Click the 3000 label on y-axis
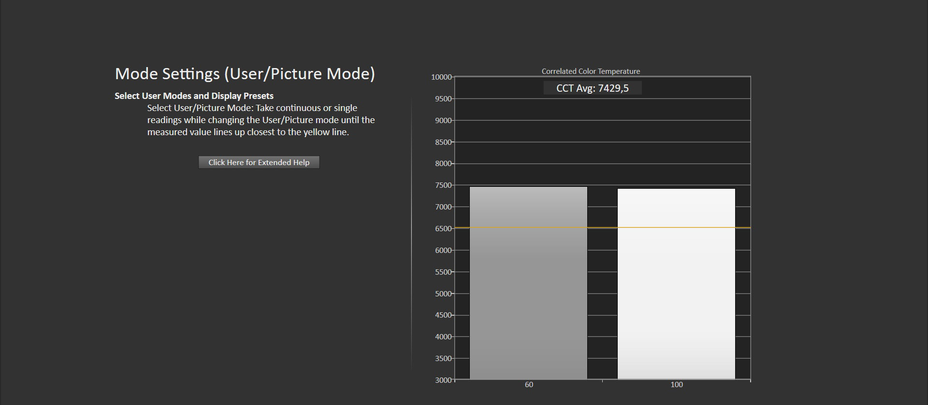Image resolution: width=928 pixels, height=405 pixels. pos(443,380)
